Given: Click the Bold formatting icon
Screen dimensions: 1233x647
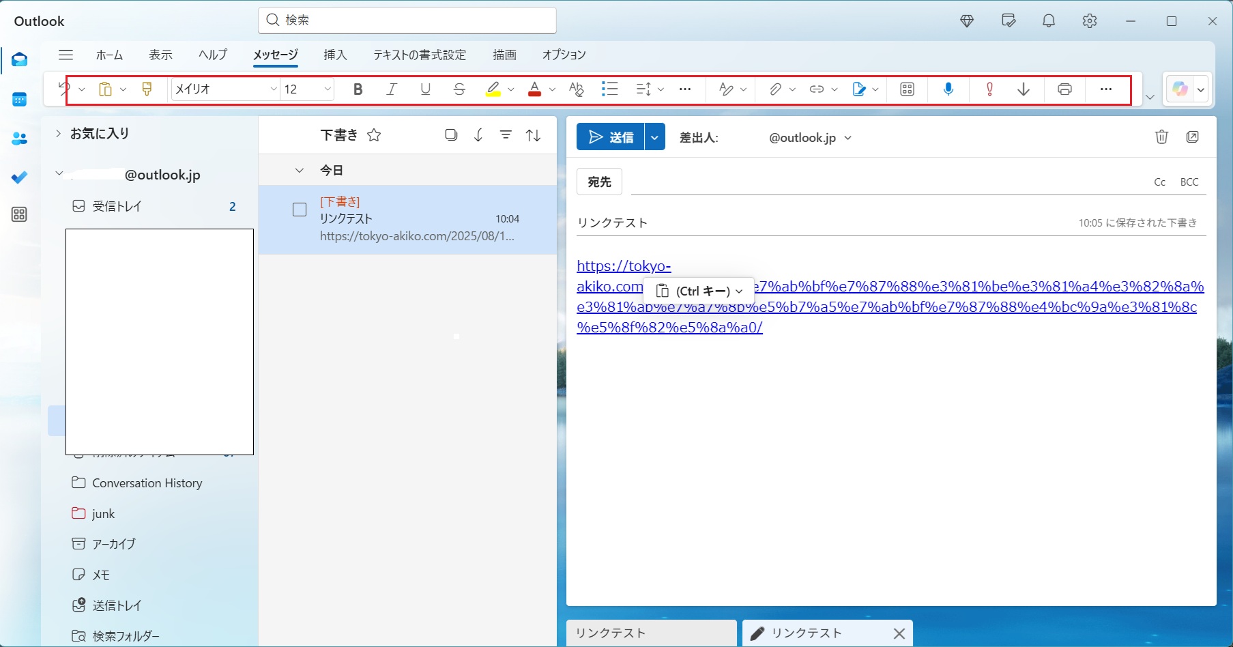Looking at the screenshot, I should tap(358, 89).
